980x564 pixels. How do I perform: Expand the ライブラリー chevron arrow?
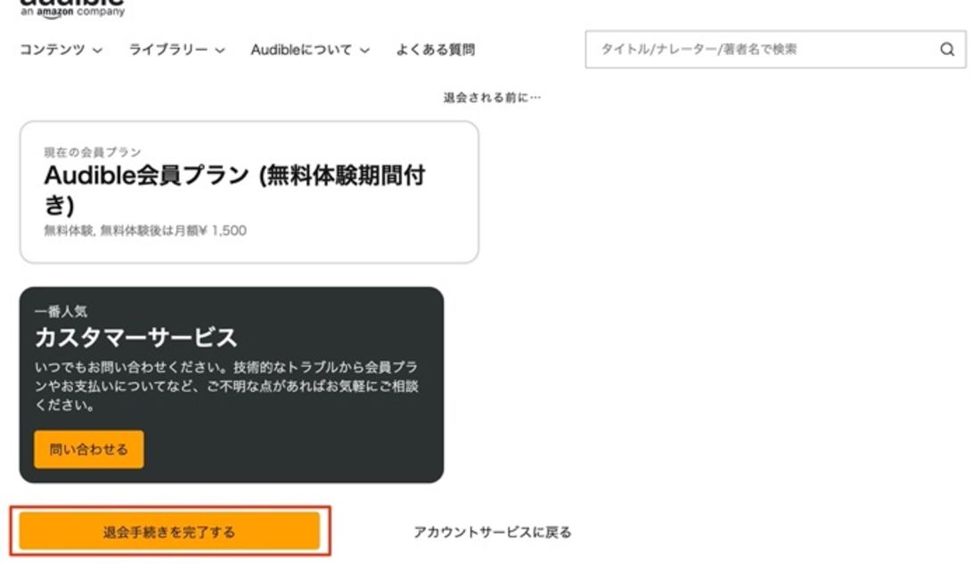220,50
